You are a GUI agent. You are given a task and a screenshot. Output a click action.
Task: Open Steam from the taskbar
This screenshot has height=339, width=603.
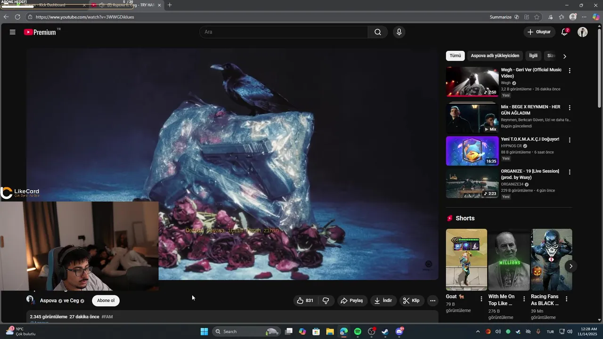coord(385,331)
